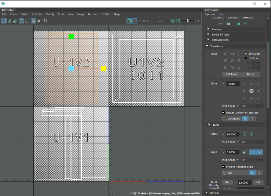Open the Cut/Sew menu
Screen dimensions: 271x196
tap(37, 15)
